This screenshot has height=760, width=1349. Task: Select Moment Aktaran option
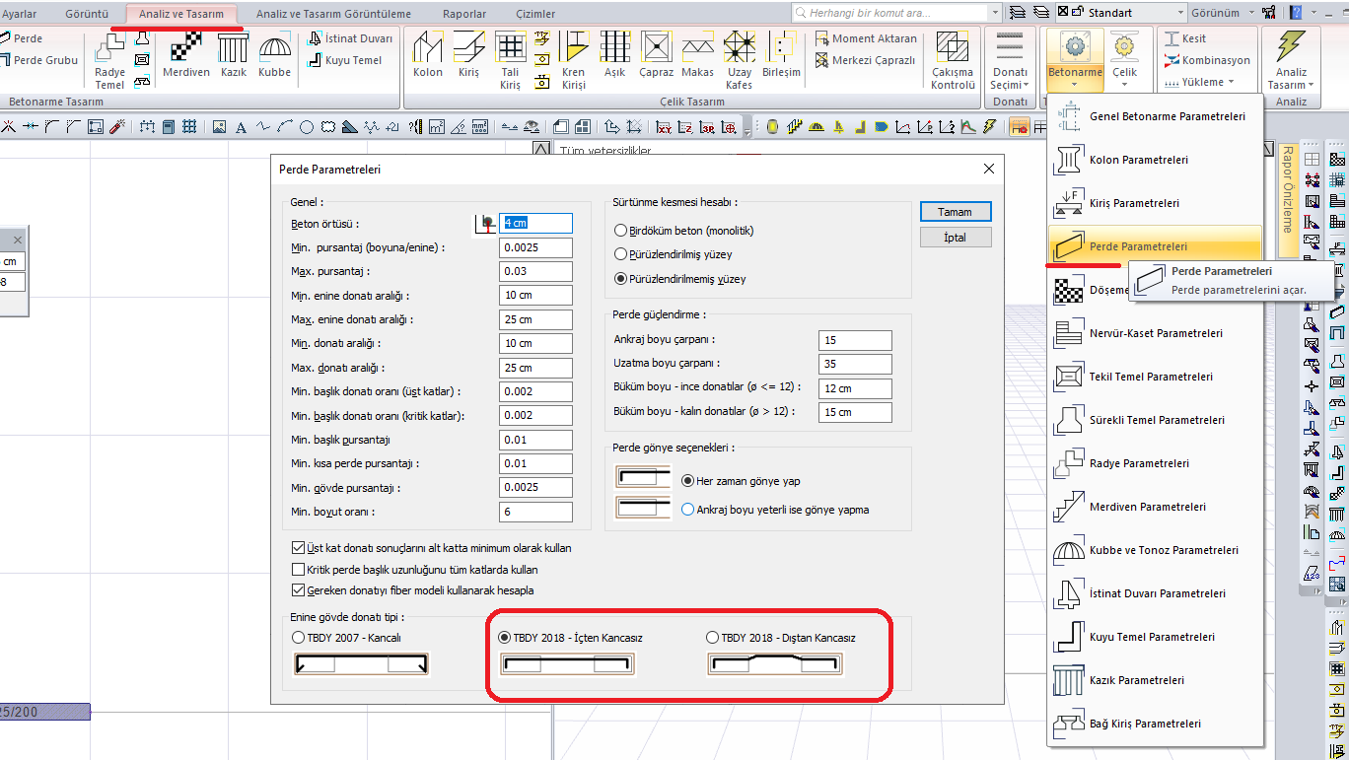pos(866,38)
